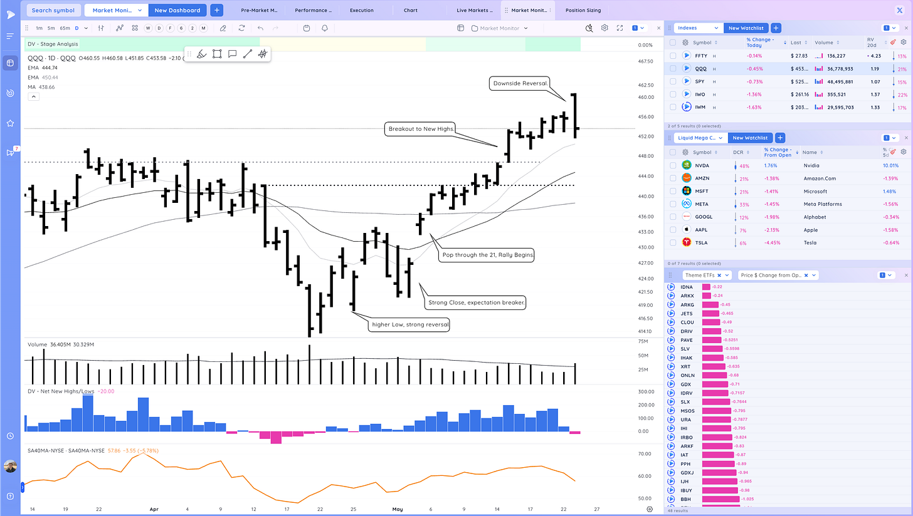Select the eraser tool in chart toolbar
Screen dimensions: 913x516
click(223, 28)
